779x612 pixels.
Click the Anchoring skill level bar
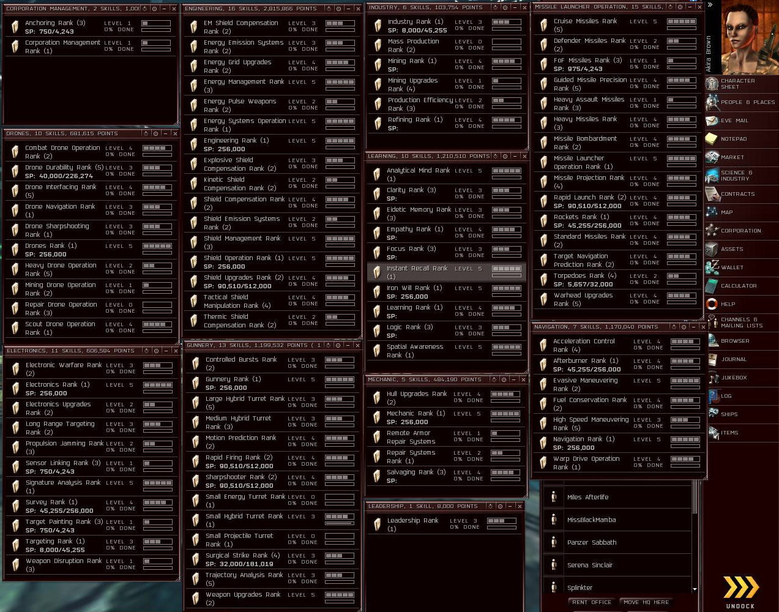tap(156, 23)
